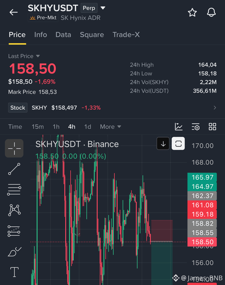This screenshot has width=225, height=285.
Task: Switch to the Trade-X tab
Action: click(x=126, y=34)
